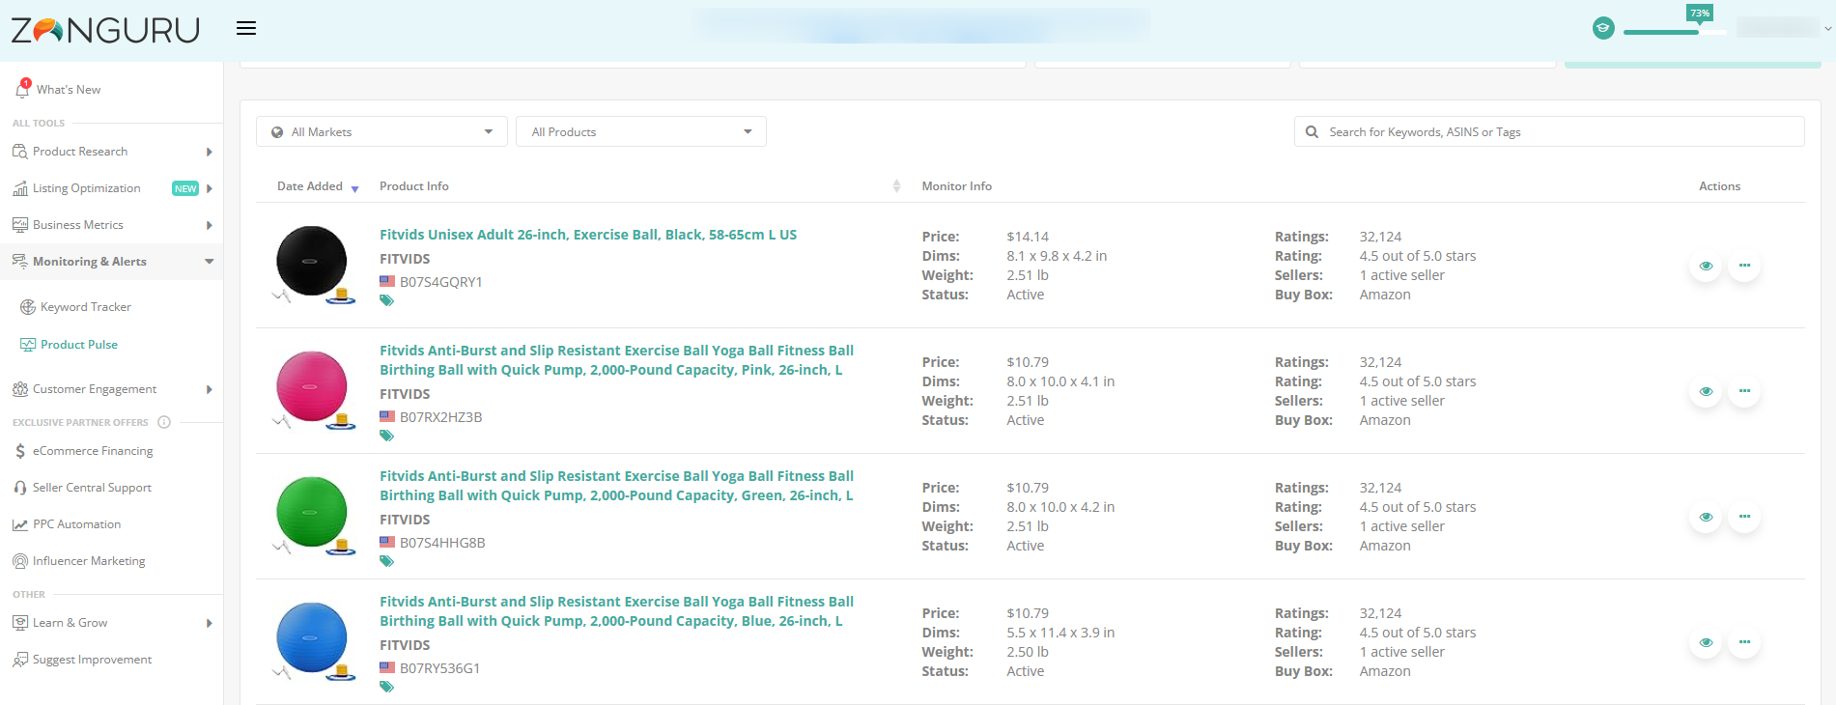Click the ZonGuru logo
Image resolution: width=1836 pixels, height=705 pixels.
tap(105, 30)
